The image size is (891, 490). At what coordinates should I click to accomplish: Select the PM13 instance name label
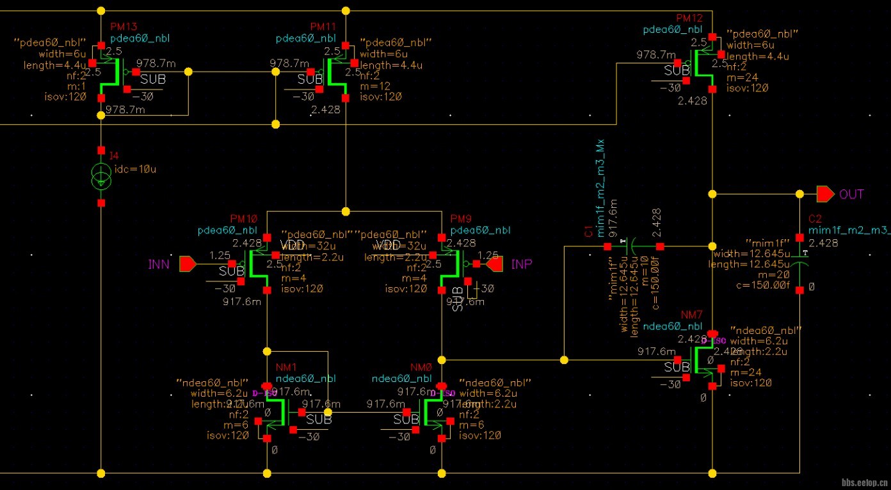pos(124,27)
